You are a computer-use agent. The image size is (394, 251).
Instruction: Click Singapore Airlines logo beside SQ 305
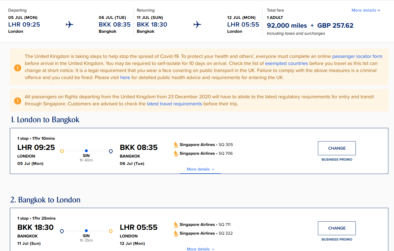coord(176,145)
